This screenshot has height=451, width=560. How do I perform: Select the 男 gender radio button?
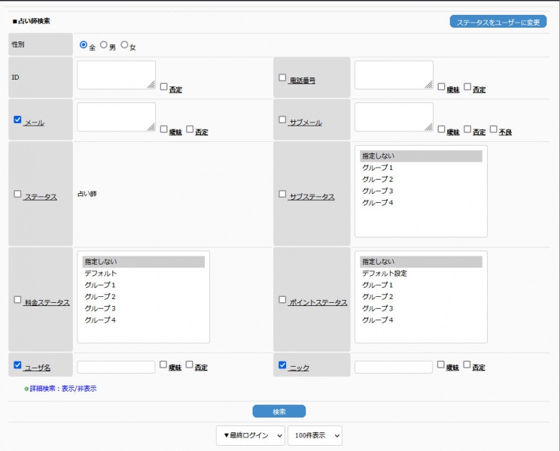coord(104,45)
